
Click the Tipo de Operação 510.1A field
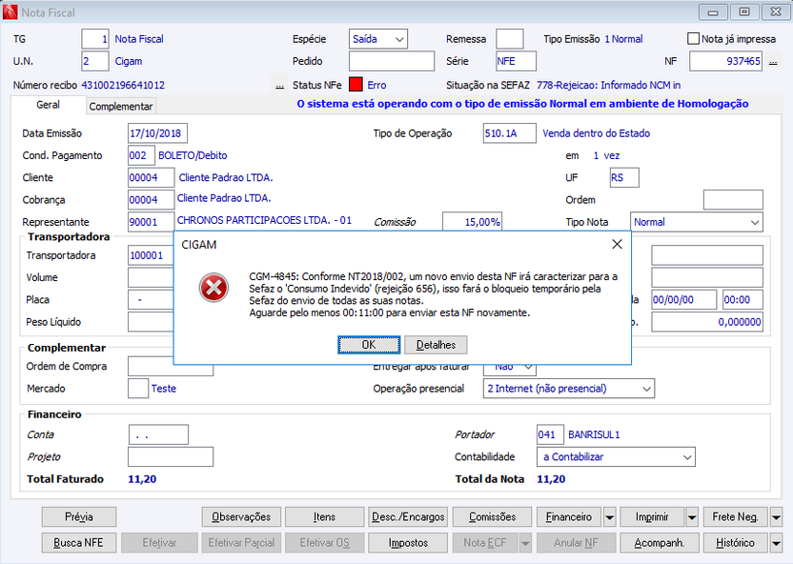[509, 133]
